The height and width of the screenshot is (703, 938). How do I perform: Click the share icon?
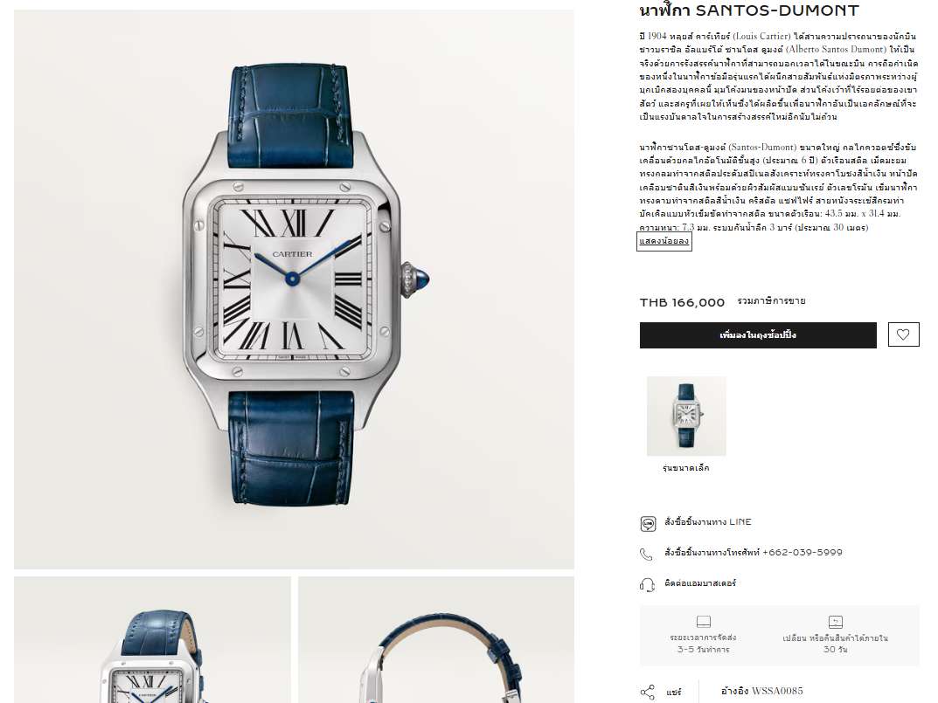(x=647, y=693)
